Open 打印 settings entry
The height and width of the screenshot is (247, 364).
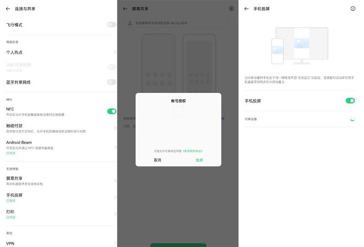coord(61,214)
